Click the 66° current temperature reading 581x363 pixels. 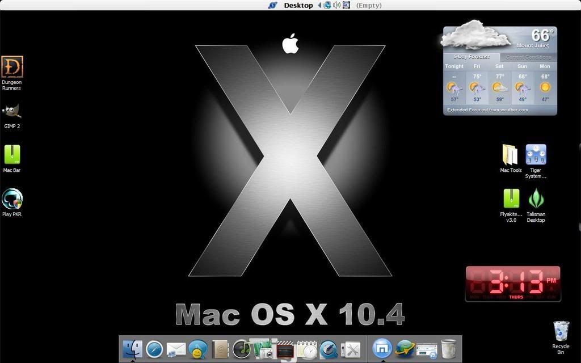[543, 35]
